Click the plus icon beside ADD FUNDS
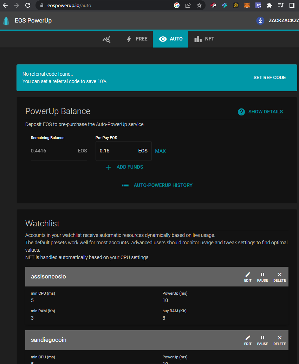The height and width of the screenshot is (364, 299). 108,167
